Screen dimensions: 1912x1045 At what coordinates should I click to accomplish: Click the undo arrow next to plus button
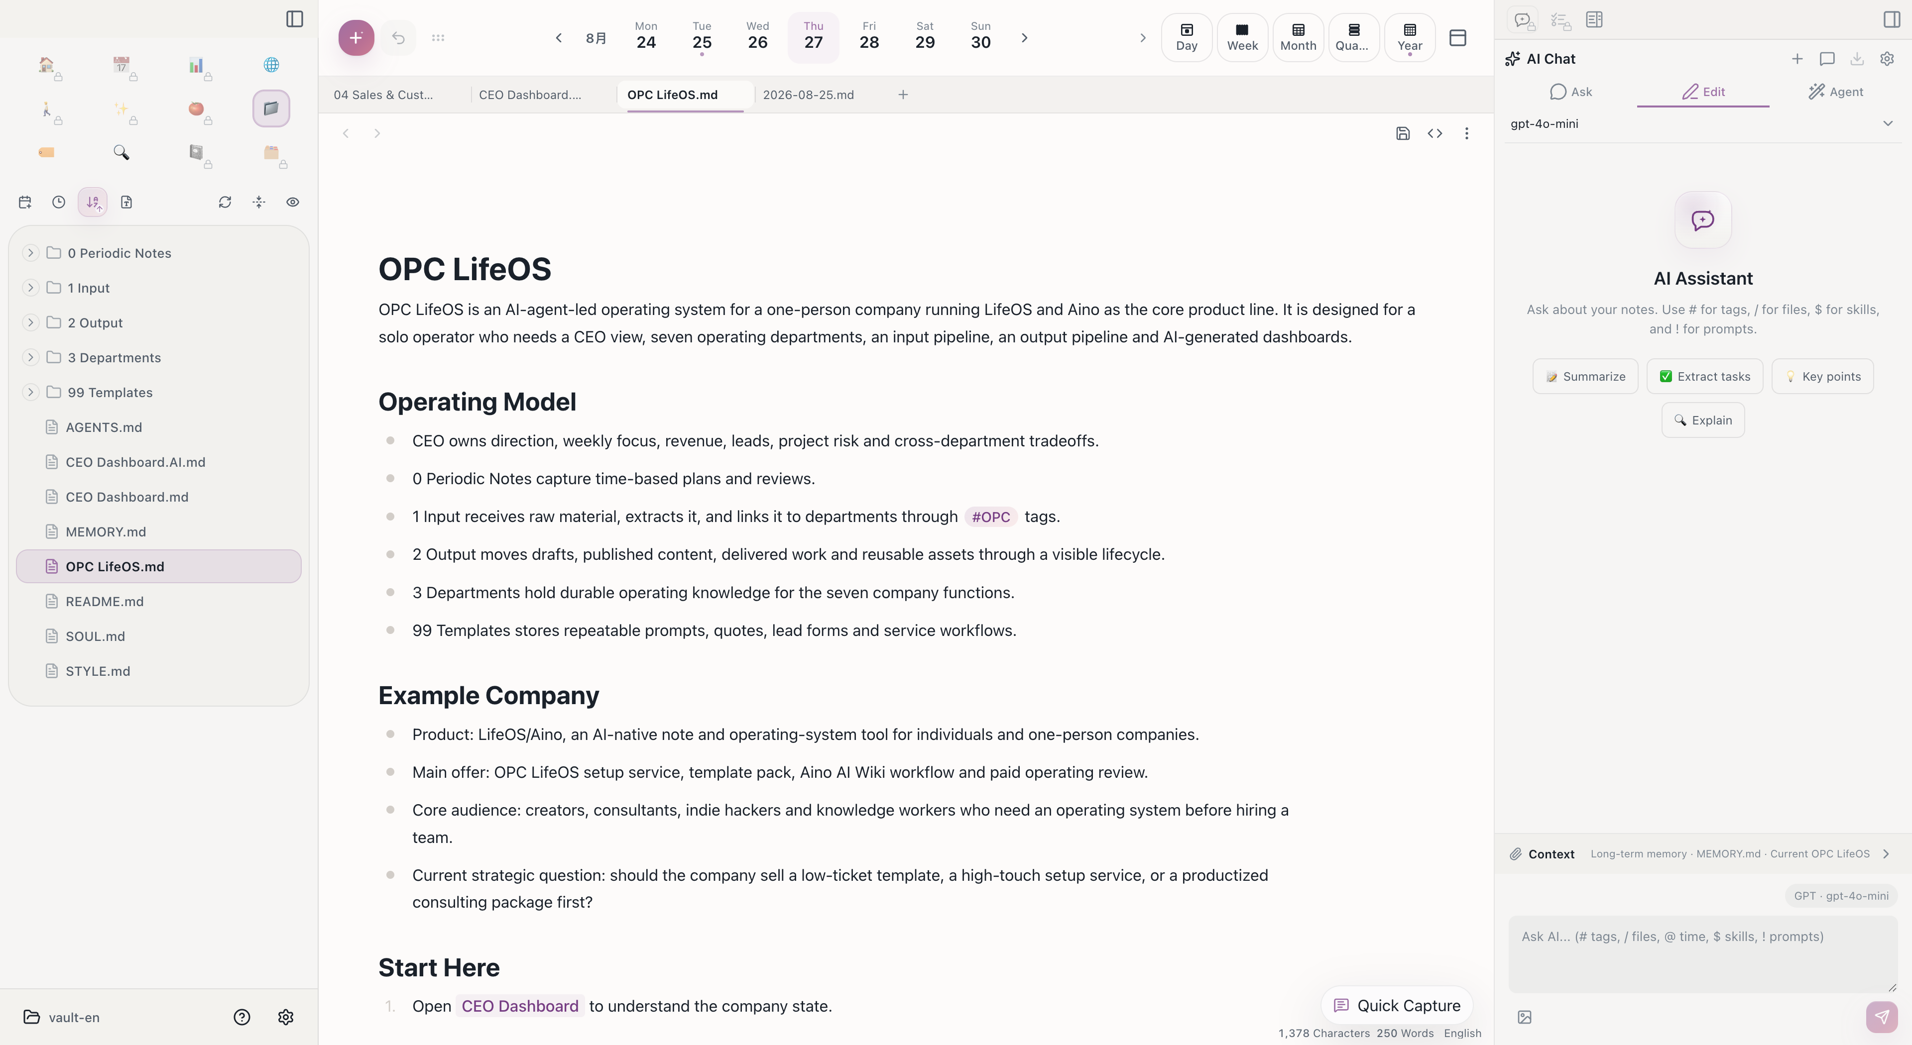click(398, 38)
